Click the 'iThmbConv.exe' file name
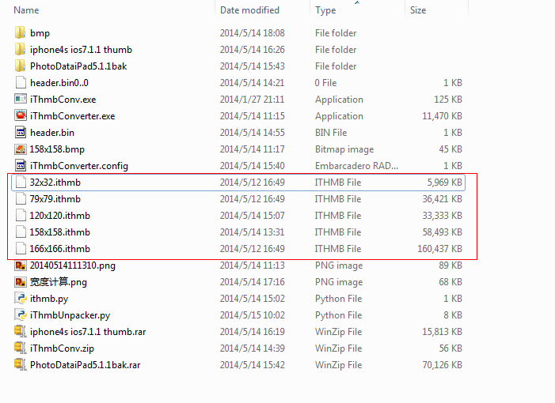 [x=63, y=100]
